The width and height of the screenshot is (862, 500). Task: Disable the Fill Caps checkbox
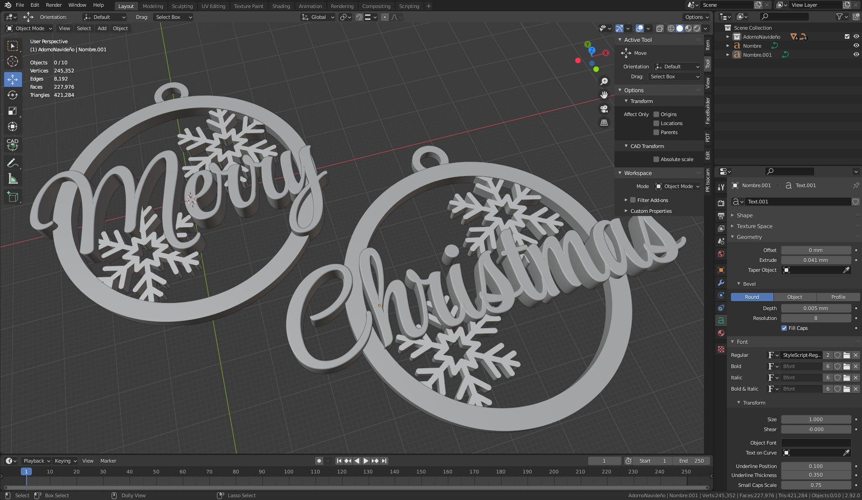click(x=784, y=328)
